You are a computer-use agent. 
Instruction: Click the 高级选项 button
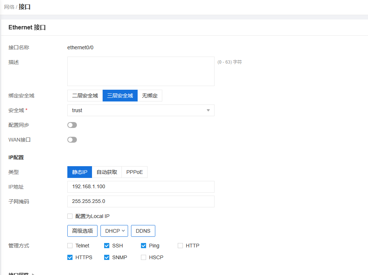(x=82, y=231)
